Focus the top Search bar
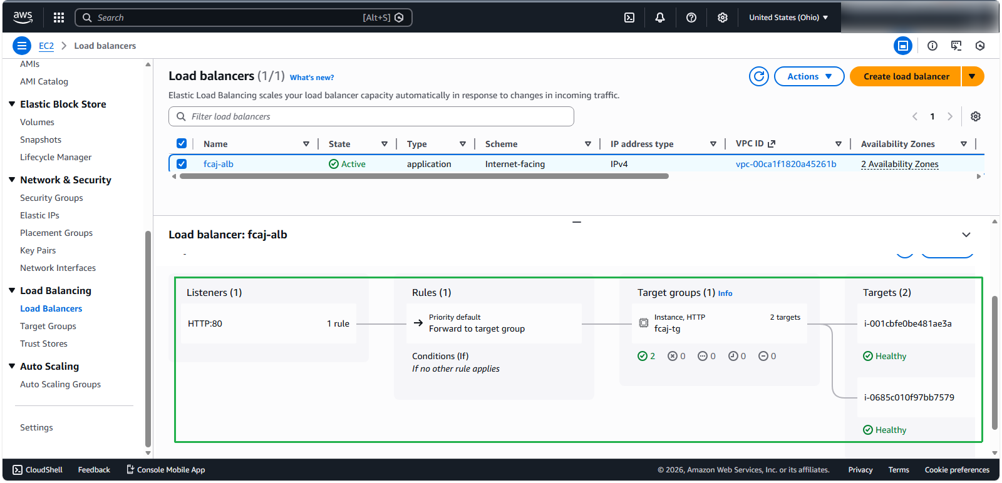Viewport: 1002px width, 483px height. (244, 18)
